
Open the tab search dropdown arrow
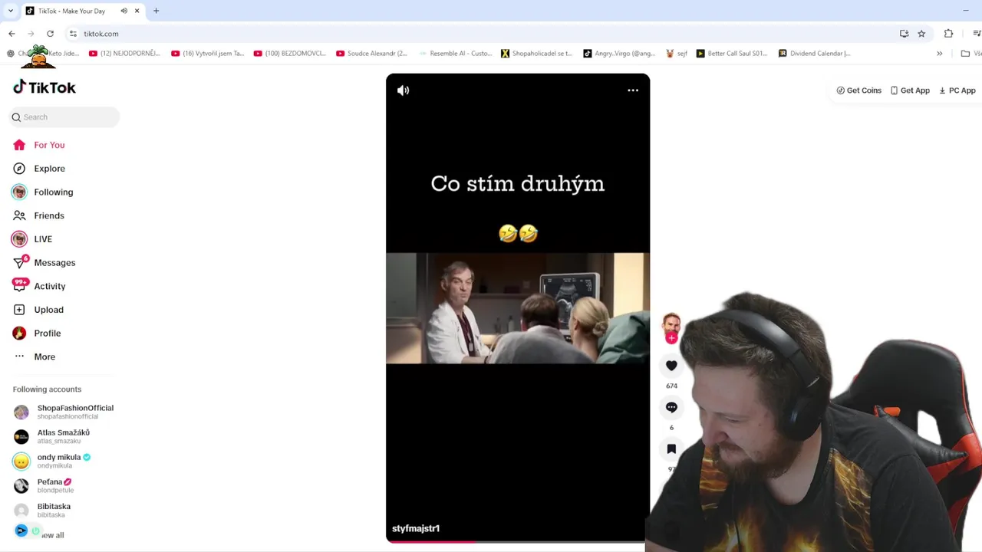click(x=10, y=11)
